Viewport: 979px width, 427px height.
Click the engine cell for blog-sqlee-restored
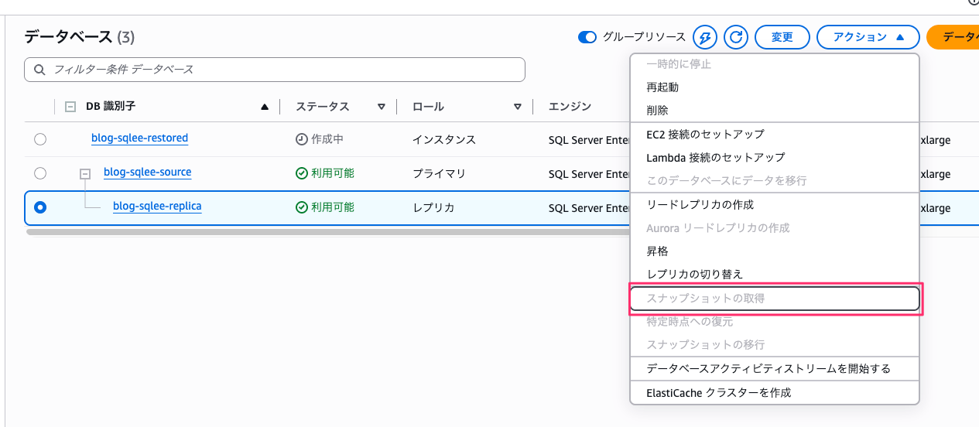click(x=588, y=140)
